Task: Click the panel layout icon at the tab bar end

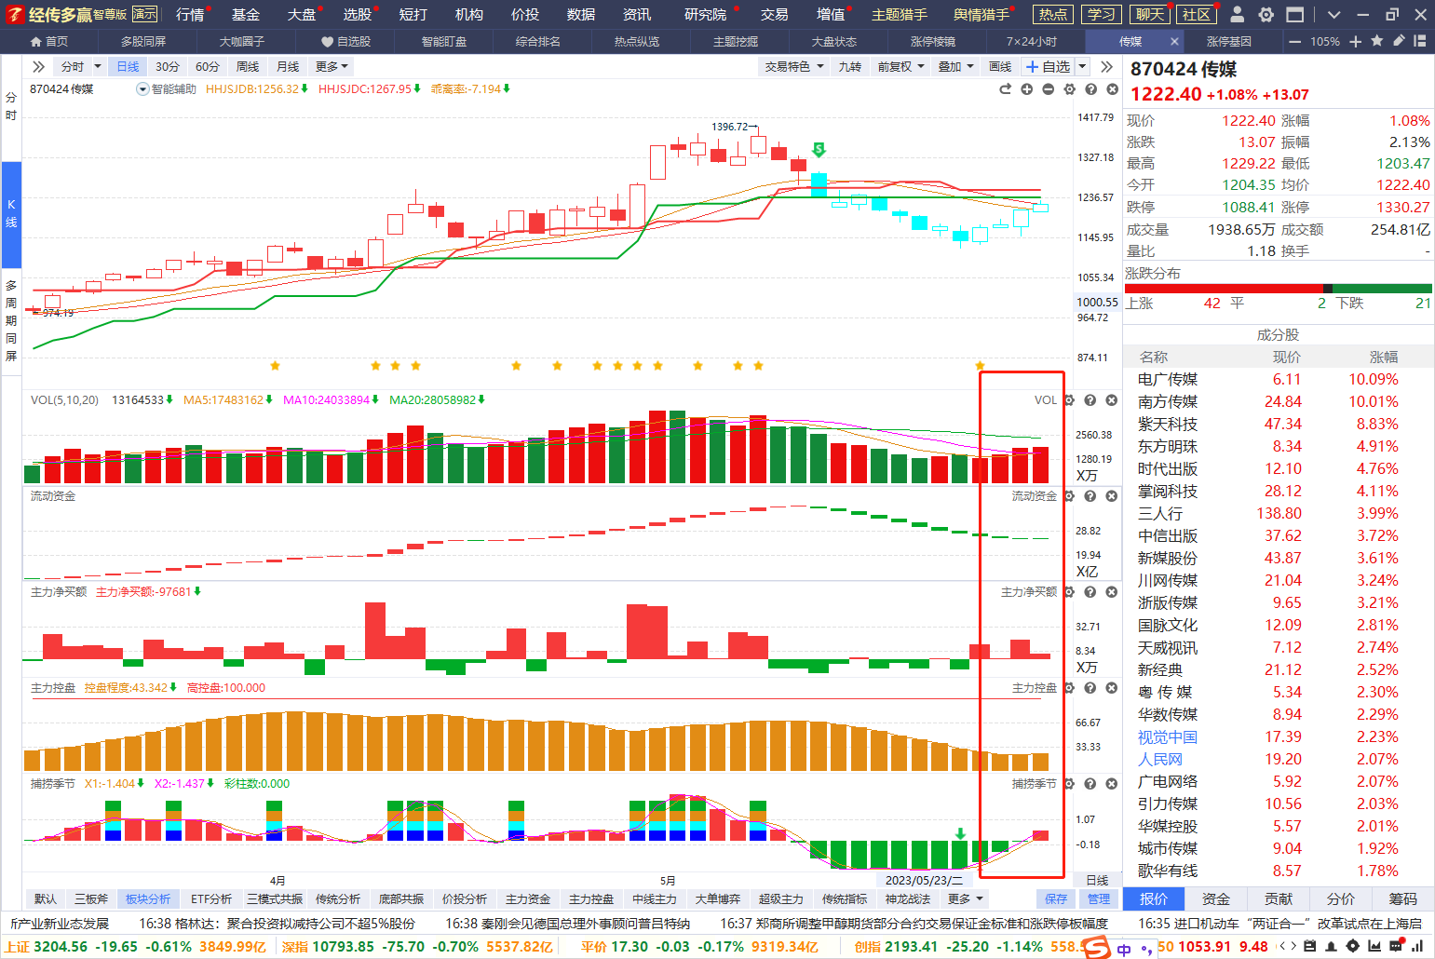Action: pyautogui.click(x=1420, y=41)
